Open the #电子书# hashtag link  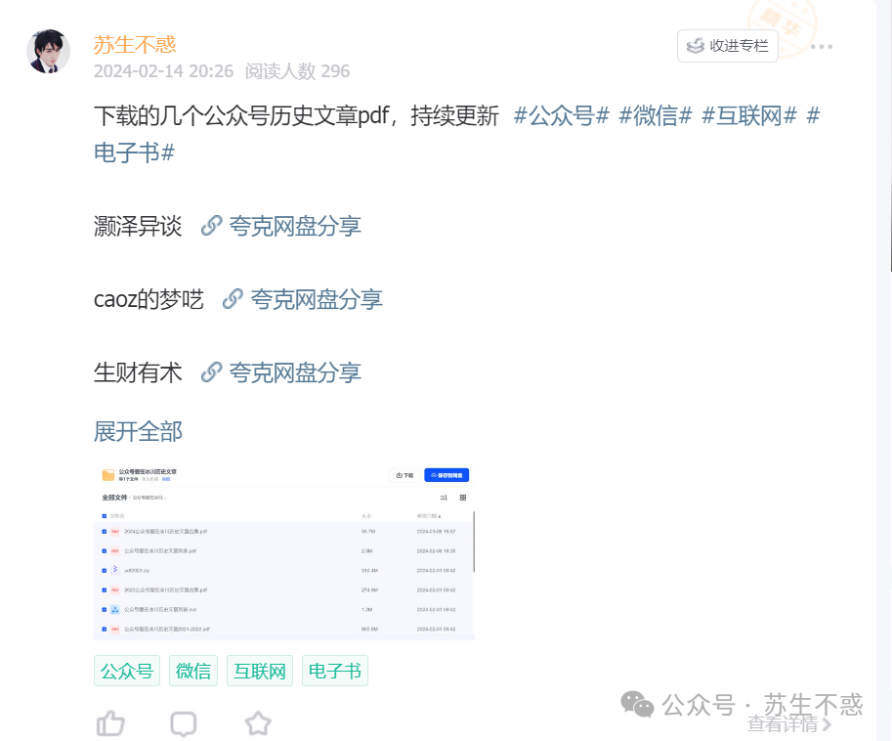[134, 153]
